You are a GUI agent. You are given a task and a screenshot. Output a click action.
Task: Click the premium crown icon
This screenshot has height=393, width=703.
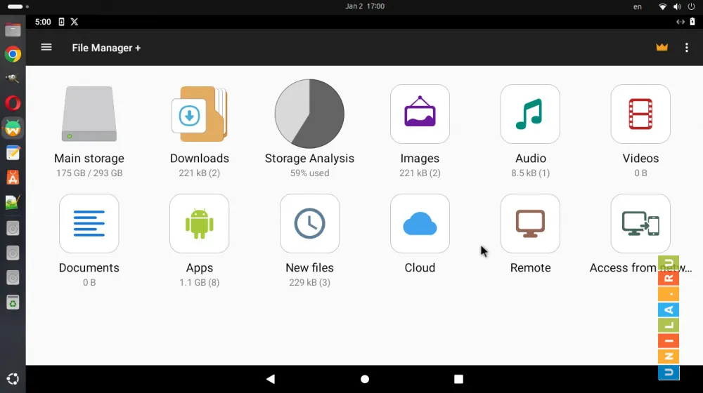coord(662,48)
